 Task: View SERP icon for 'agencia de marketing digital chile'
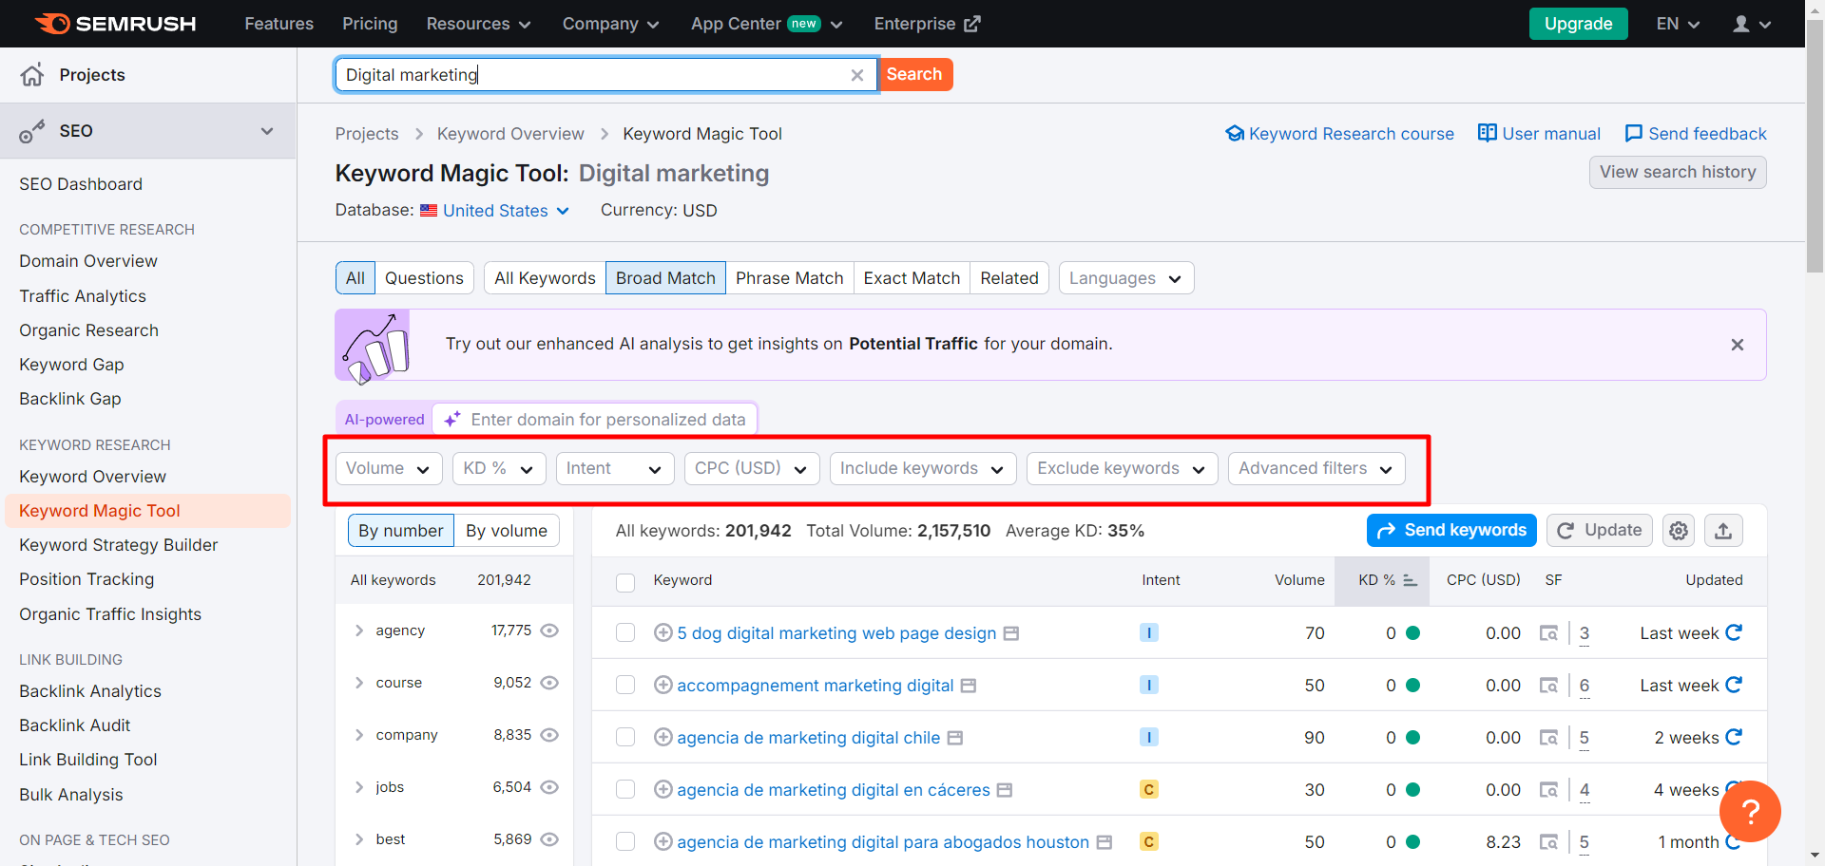pyautogui.click(x=1548, y=738)
